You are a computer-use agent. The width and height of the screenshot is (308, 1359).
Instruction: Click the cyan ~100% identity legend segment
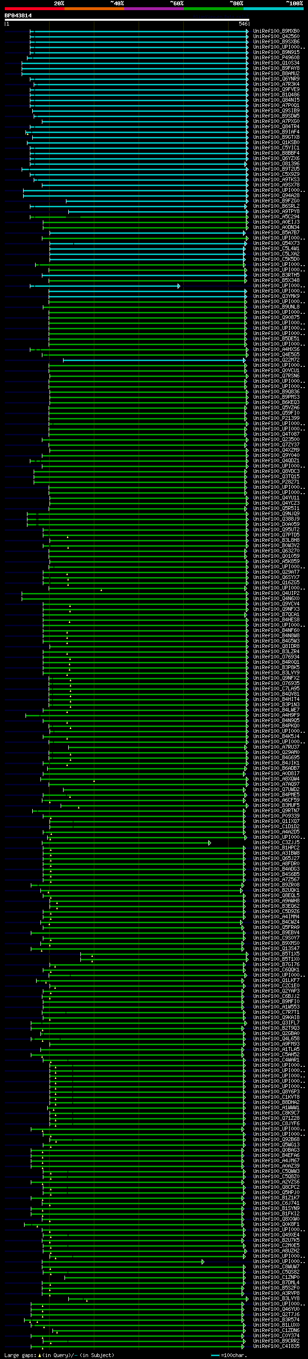(274, 9)
